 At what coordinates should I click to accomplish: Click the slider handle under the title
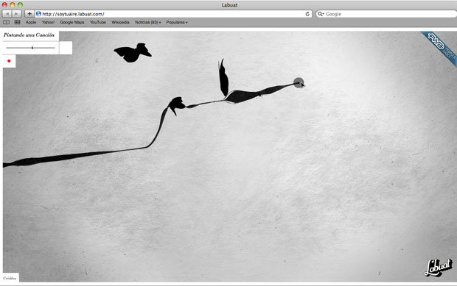pos(32,48)
